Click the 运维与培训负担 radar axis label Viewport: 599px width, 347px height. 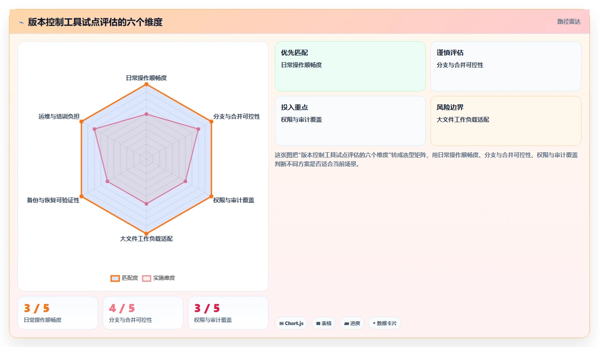point(59,116)
